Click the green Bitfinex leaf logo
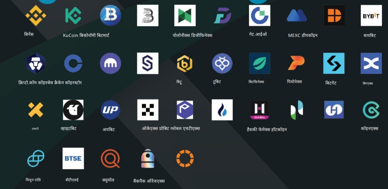388x189 pixels. (259, 63)
